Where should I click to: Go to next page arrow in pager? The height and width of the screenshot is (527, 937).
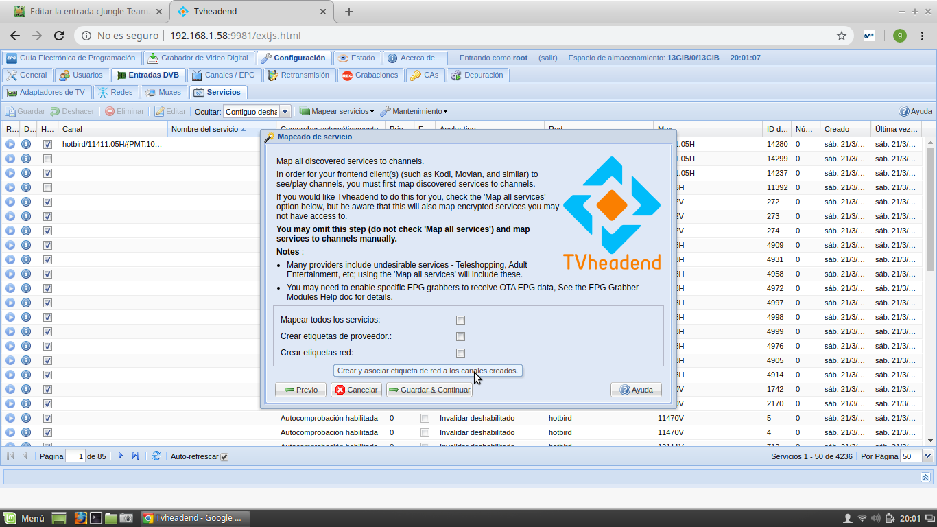[121, 456]
